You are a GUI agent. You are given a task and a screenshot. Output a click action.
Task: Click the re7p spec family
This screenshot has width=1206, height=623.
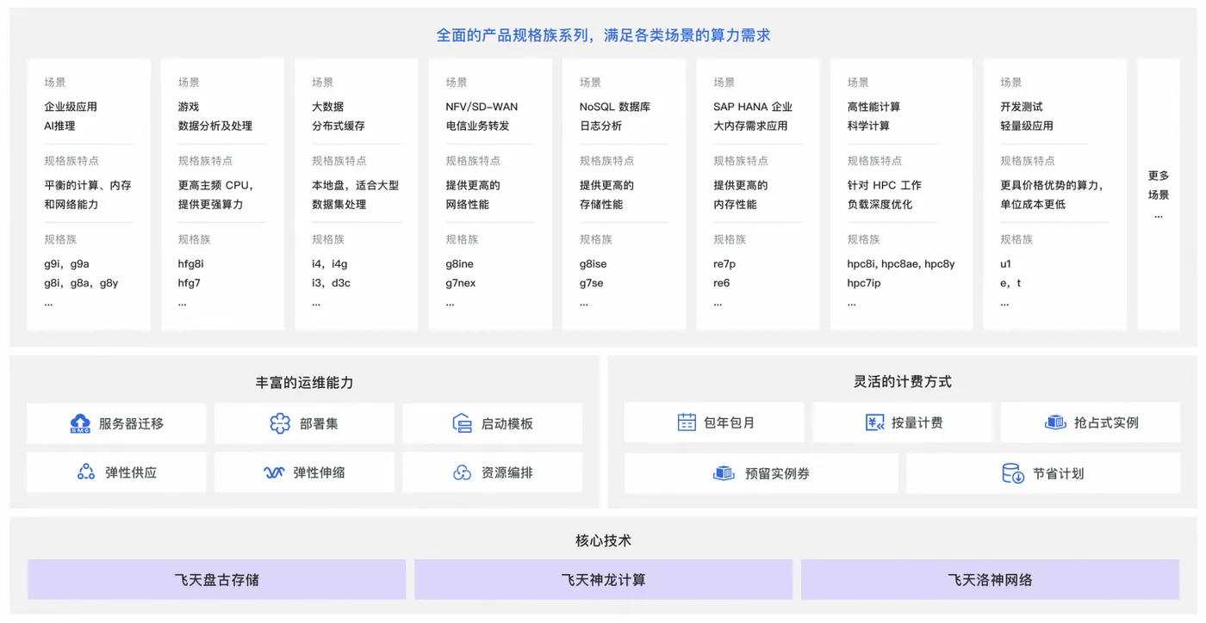coord(724,264)
